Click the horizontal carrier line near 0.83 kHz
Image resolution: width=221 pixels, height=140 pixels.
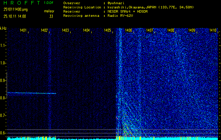click(32, 93)
